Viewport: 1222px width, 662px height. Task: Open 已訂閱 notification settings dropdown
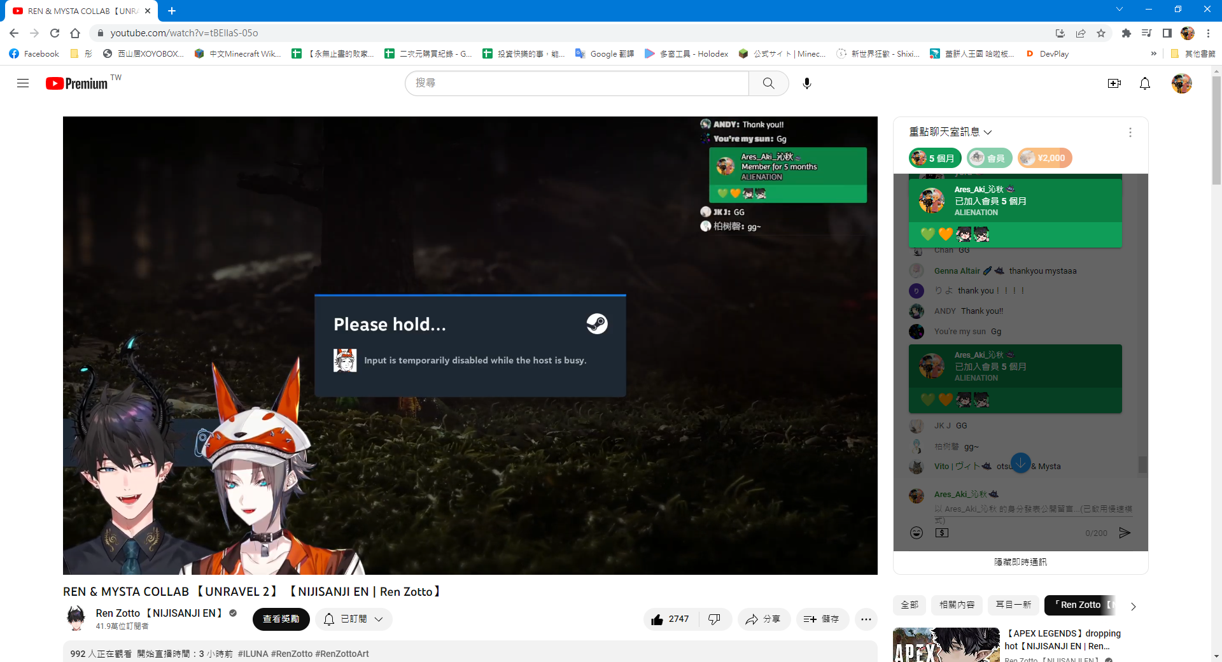(353, 619)
